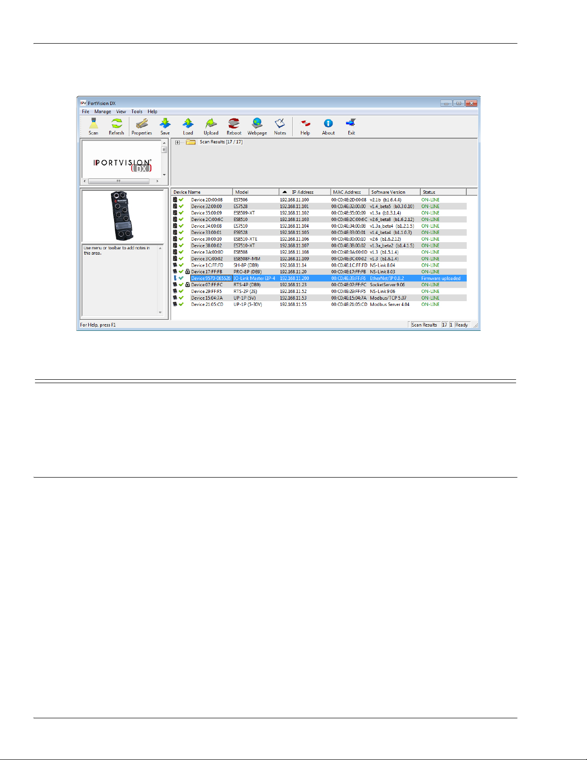Select Device 2C:00:6C in the list

pyautogui.click(x=207, y=220)
